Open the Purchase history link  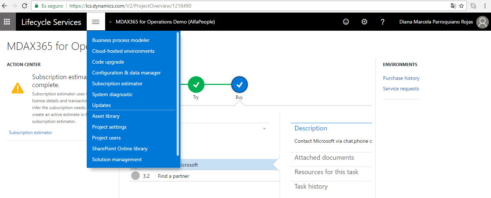coord(401,78)
